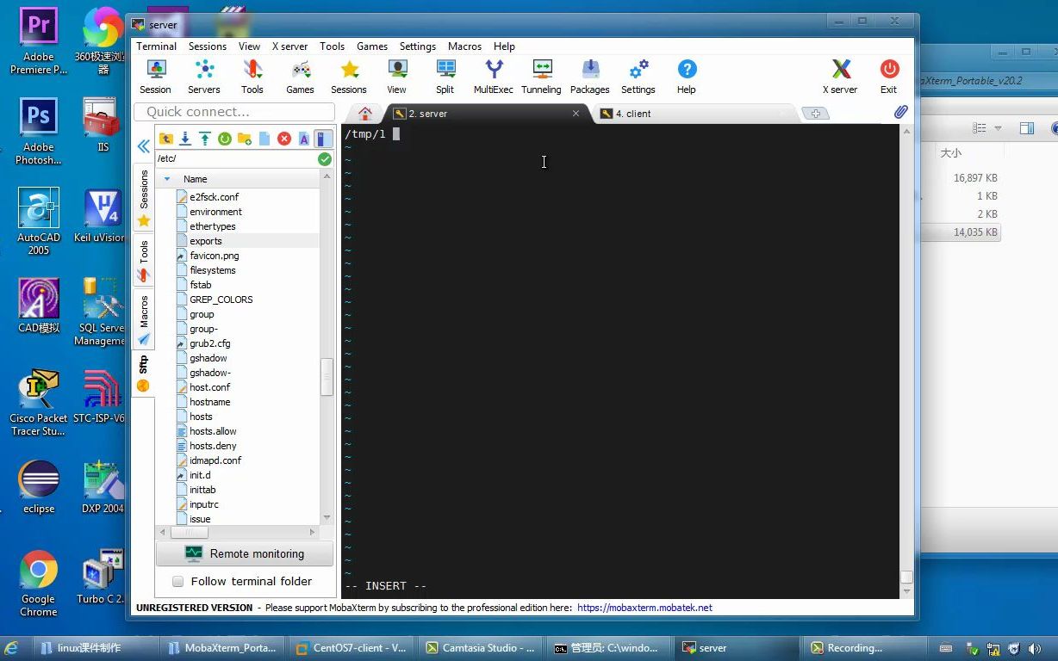Viewport: 1058px width, 661px height.
Task: Upload a file using the SFTP upload icon
Action: pyautogui.click(x=204, y=139)
